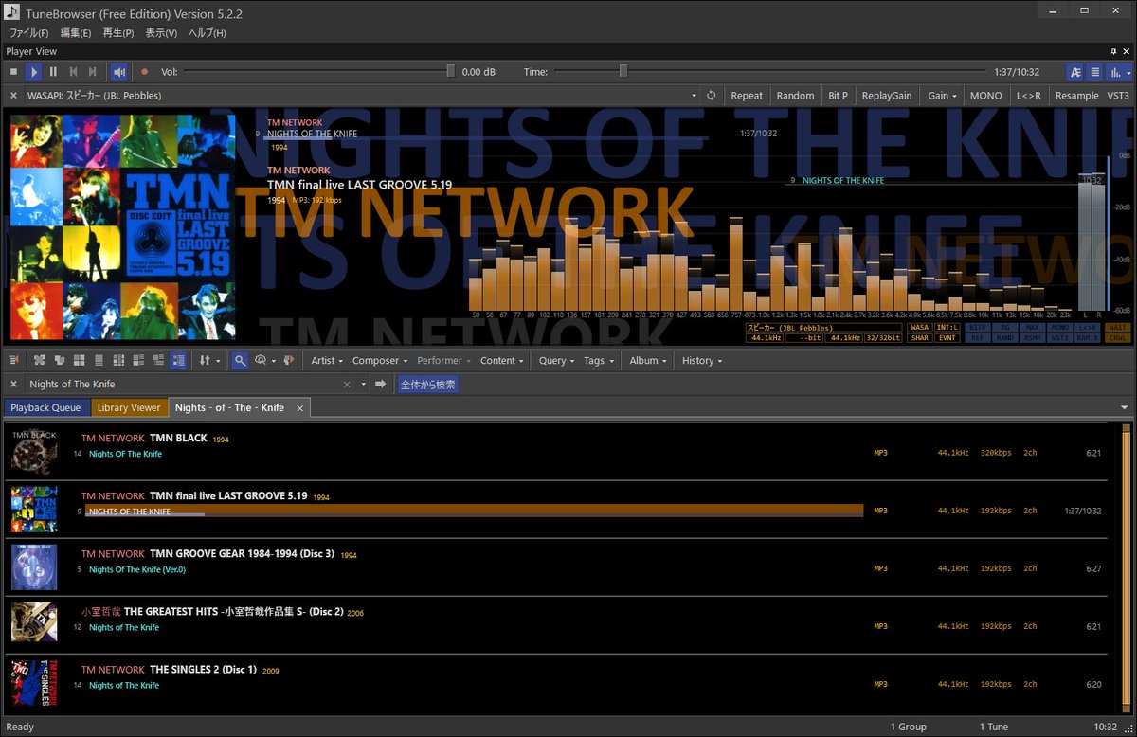Select Nights Of The Knife on TMN BLACK
Viewport: 1137px width, 737px height.
(125, 454)
